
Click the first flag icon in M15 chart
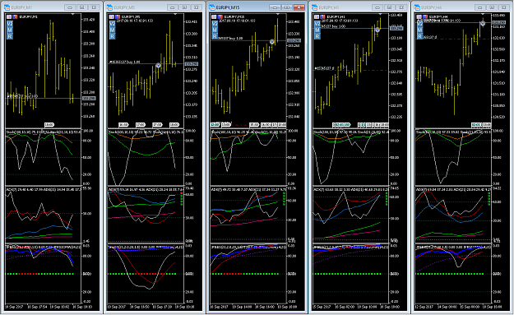215,16
